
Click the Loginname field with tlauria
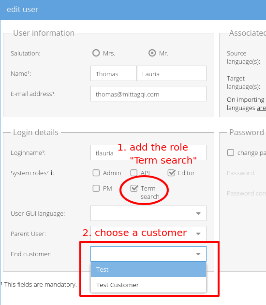pos(148,152)
